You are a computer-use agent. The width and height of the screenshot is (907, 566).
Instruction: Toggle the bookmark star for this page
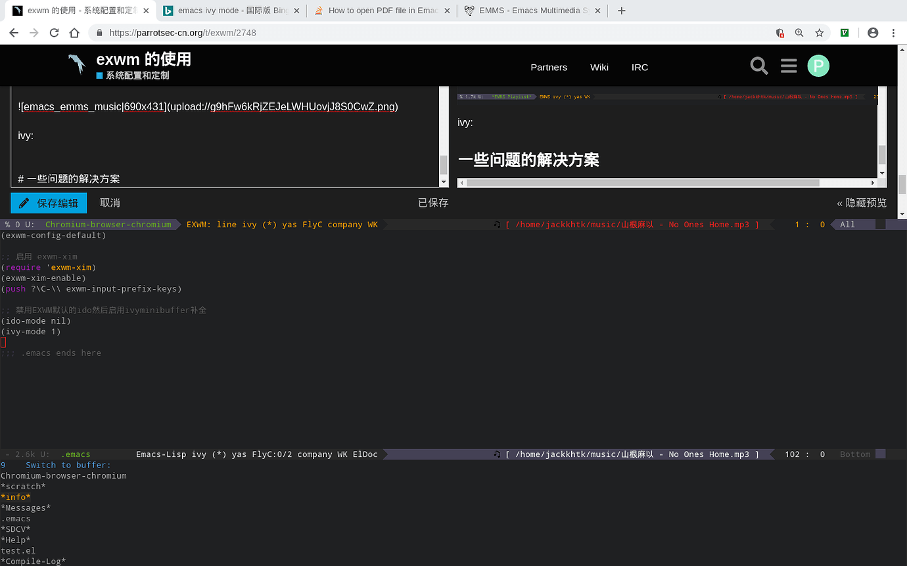click(819, 32)
